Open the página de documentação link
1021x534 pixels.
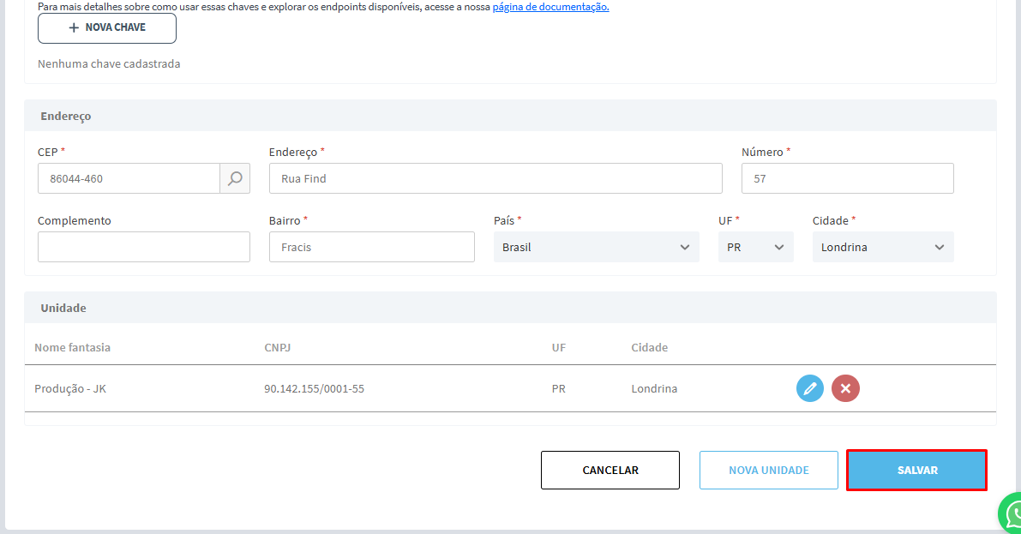pyautogui.click(x=550, y=7)
